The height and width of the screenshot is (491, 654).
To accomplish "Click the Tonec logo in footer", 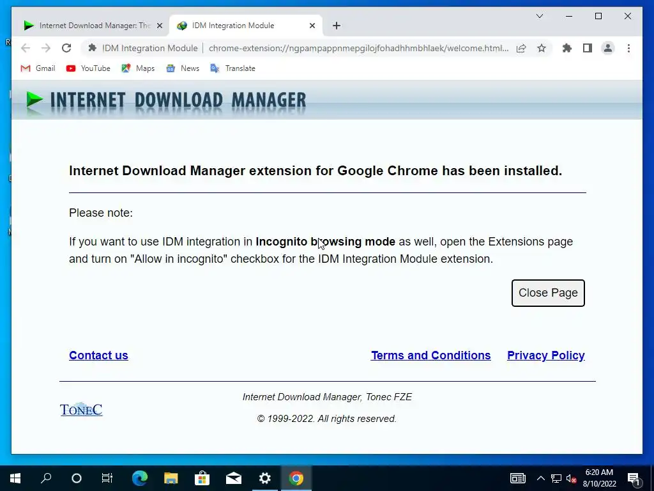I will (x=81, y=410).
